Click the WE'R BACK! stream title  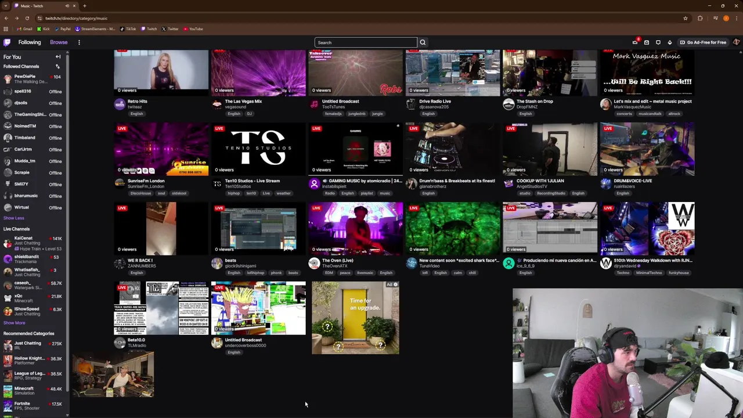pos(140,260)
